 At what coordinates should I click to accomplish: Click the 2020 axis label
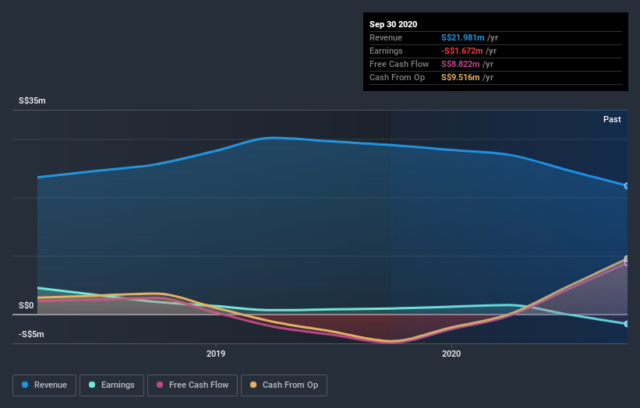coord(451,353)
